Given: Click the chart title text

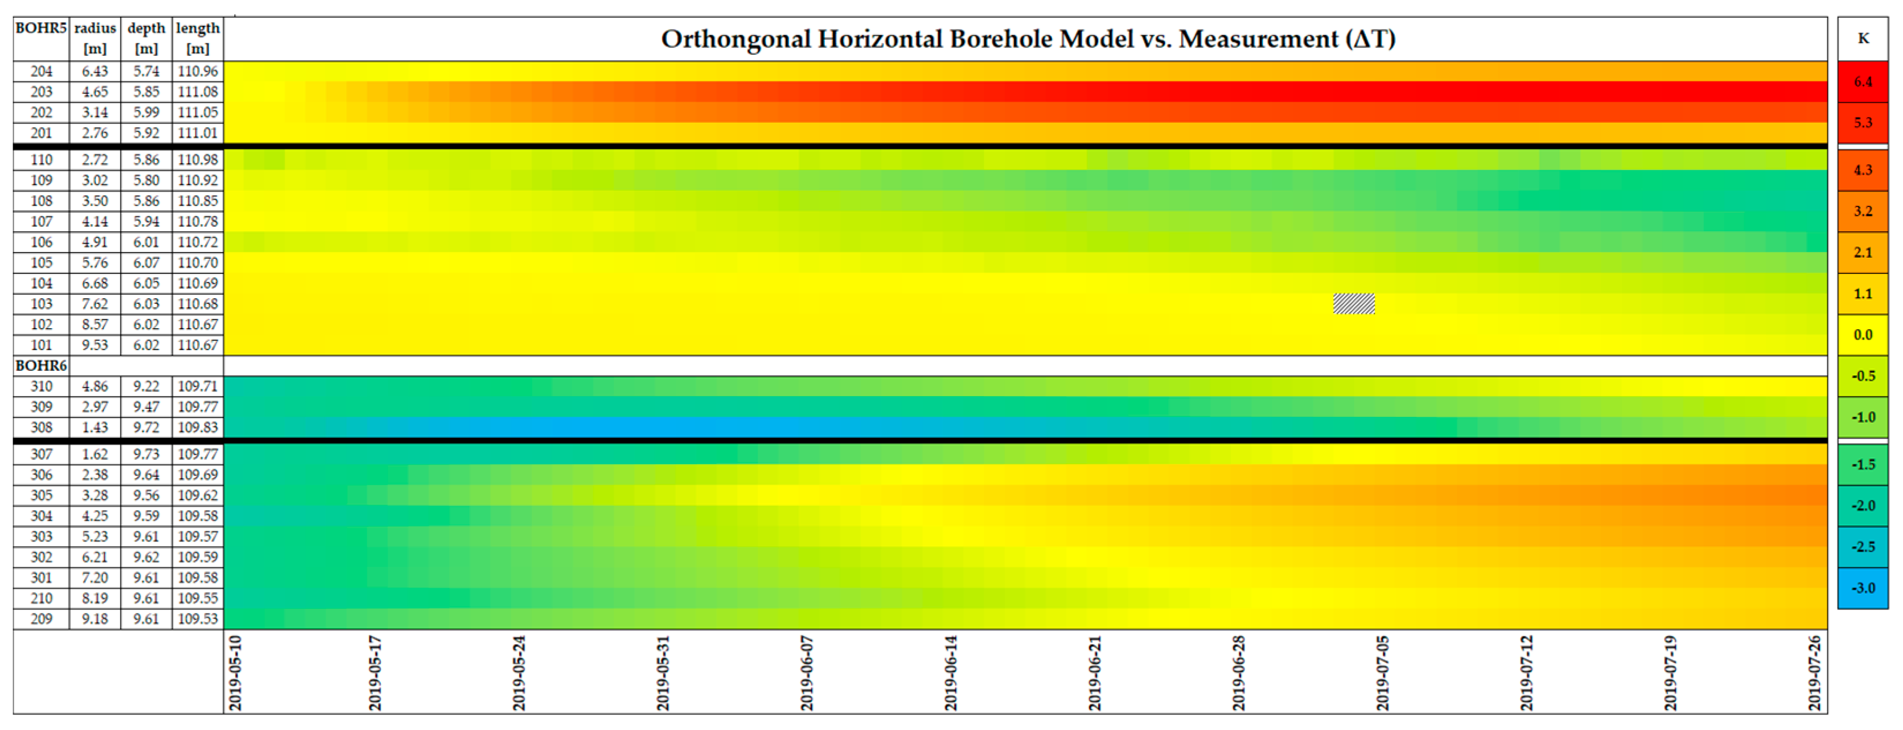Looking at the screenshot, I should click(x=1028, y=39).
